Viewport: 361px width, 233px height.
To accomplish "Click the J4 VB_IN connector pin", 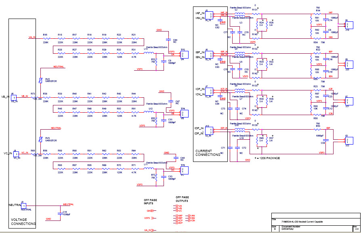I will [x=15, y=97].
